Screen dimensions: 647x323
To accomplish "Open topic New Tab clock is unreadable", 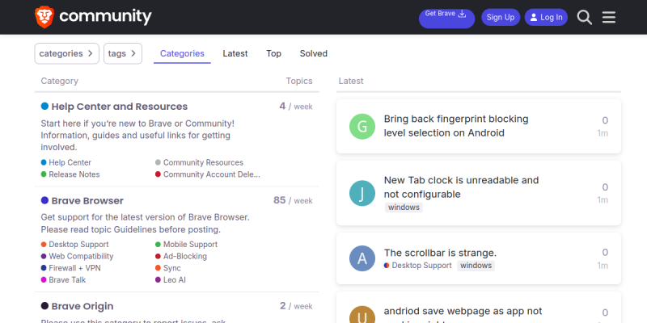I will pos(461,187).
